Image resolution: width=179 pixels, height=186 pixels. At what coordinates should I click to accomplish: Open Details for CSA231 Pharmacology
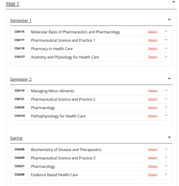point(153,166)
